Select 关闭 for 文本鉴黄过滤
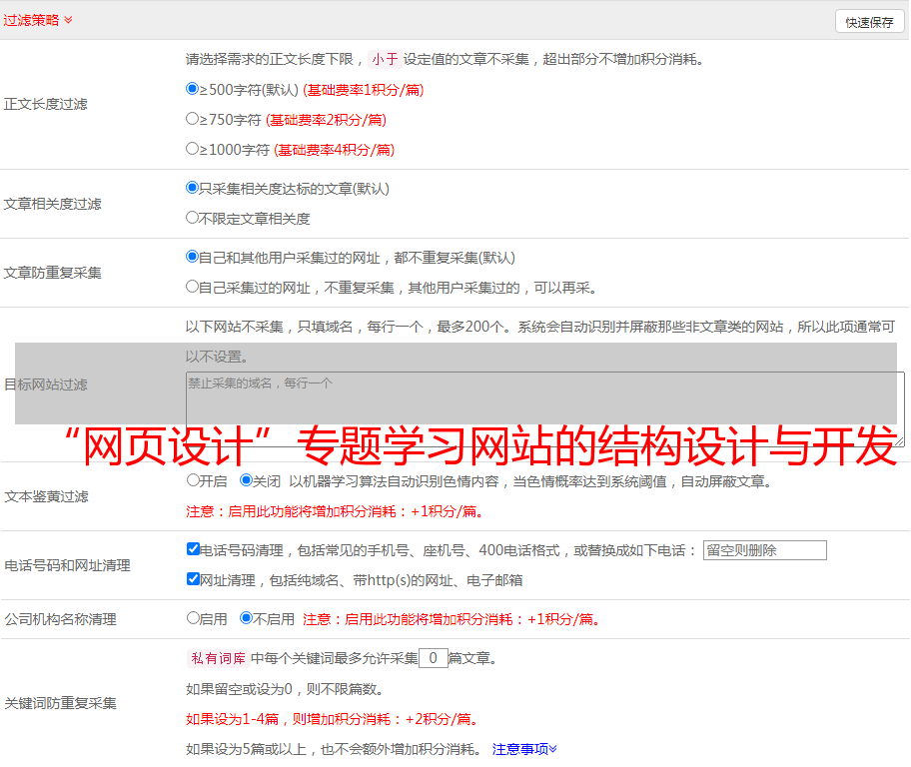The height and width of the screenshot is (767, 911). [x=247, y=480]
